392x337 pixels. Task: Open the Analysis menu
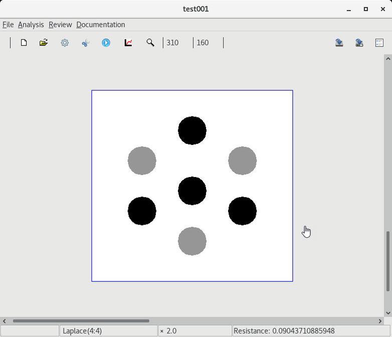pyautogui.click(x=31, y=25)
